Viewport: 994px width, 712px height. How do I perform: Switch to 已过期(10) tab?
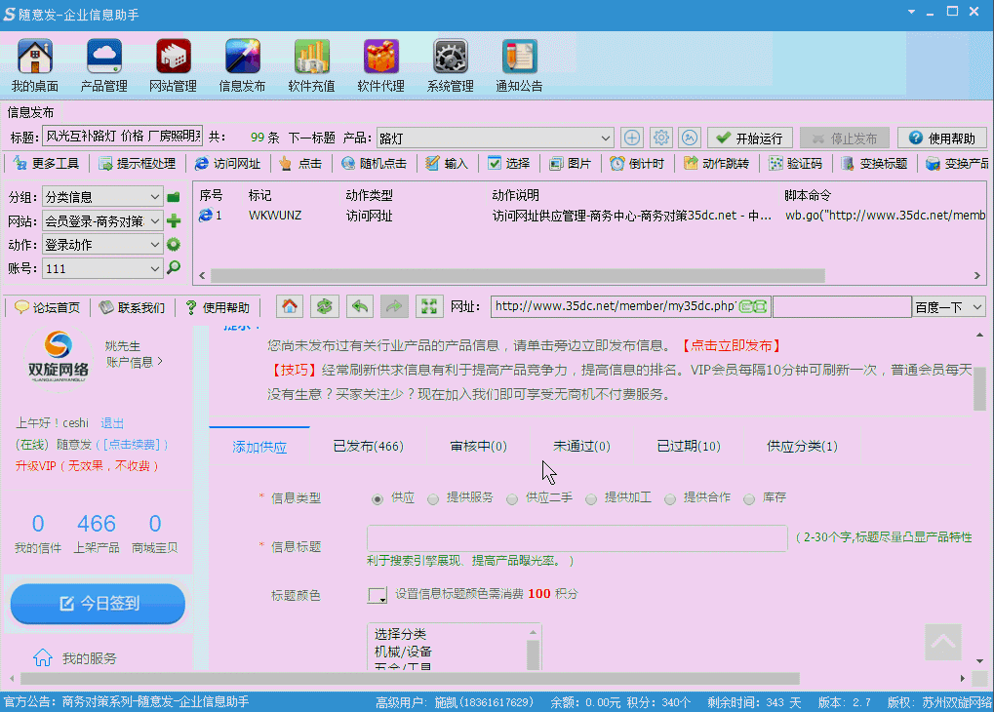(689, 447)
